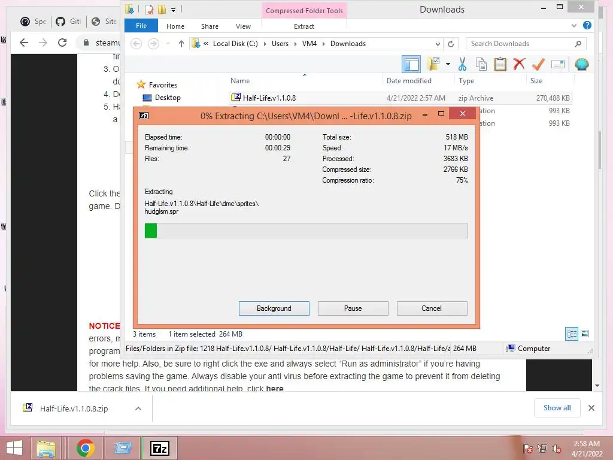This screenshot has height=460, width=613.
Task: Click the 'here' help link on webpage
Action: pos(274,388)
